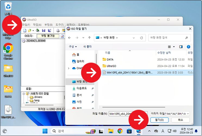Click the 열기(O) button

[x=159, y=120]
